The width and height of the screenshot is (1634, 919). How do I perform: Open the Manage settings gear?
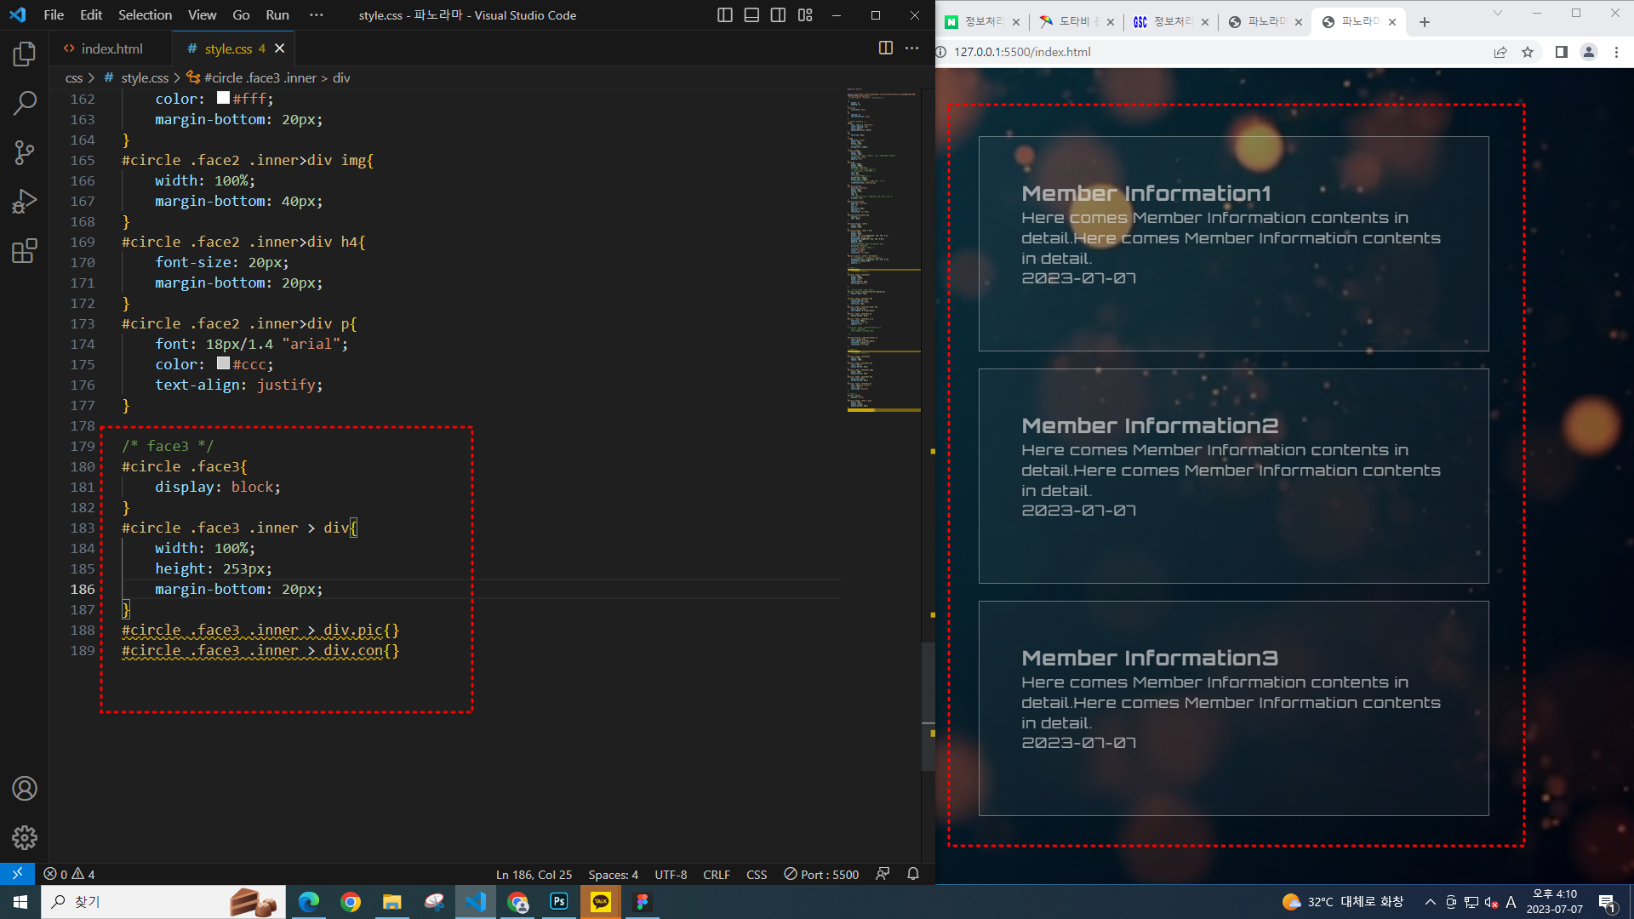click(25, 837)
